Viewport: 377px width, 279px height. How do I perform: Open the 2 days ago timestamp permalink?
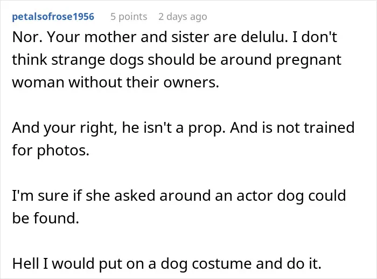pos(183,17)
